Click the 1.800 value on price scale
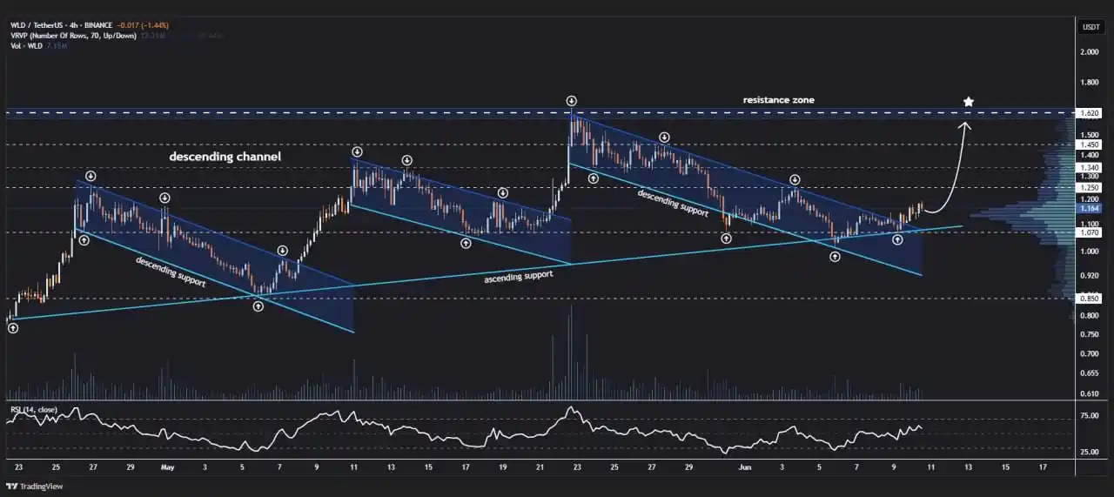1114x497 pixels. [x=1091, y=83]
